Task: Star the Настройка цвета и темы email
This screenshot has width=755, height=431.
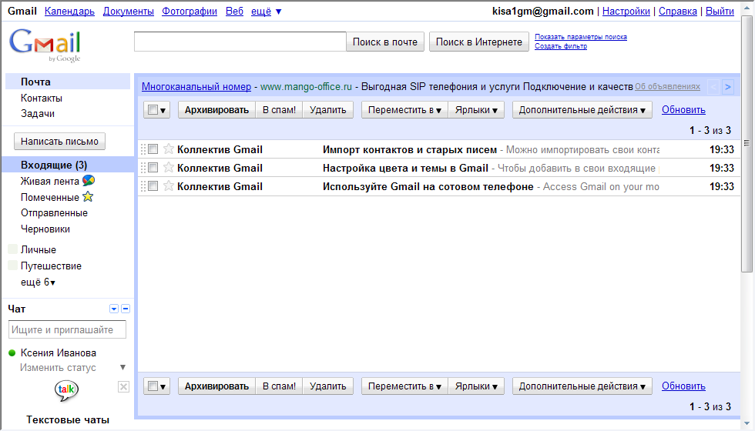Action: point(169,168)
